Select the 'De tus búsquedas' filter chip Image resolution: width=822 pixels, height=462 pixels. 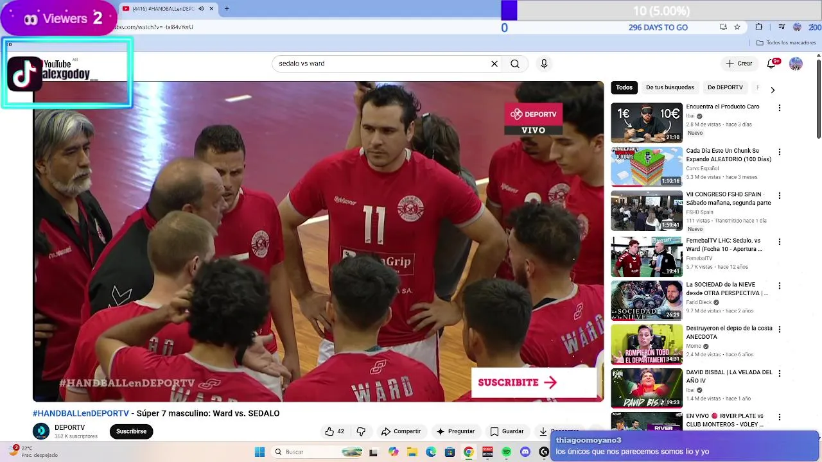tap(670, 87)
